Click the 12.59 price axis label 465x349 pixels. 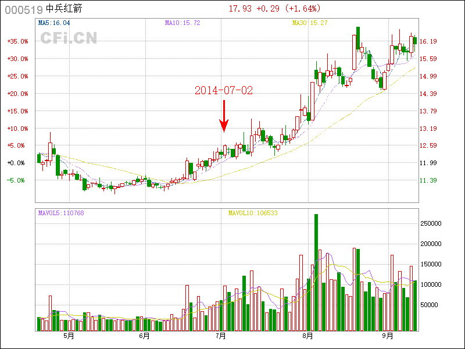tap(428, 145)
